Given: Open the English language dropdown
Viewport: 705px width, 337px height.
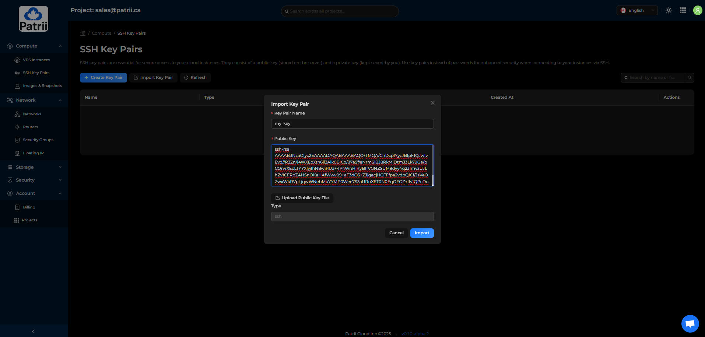Looking at the screenshot, I should [637, 10].
